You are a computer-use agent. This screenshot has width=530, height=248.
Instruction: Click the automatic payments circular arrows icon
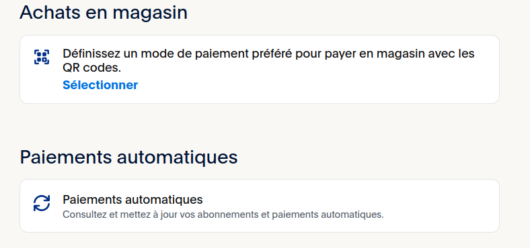pos(42,203)
